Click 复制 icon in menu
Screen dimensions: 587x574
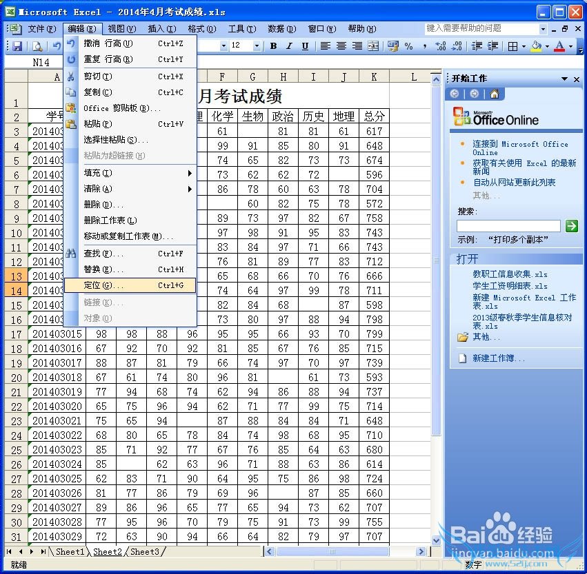[71, 92]
